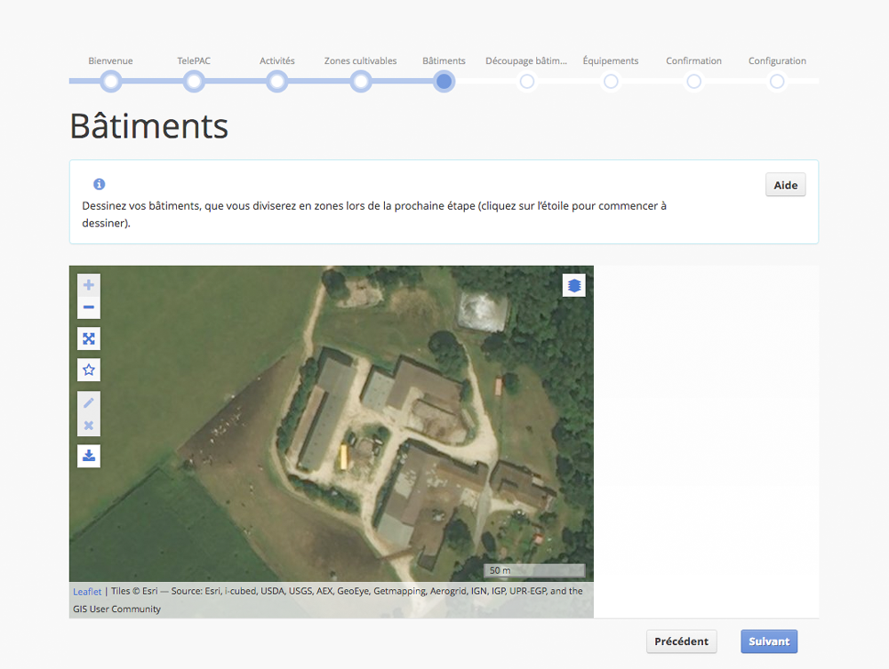Select the current Bâtiments step circle

point(444,82)
